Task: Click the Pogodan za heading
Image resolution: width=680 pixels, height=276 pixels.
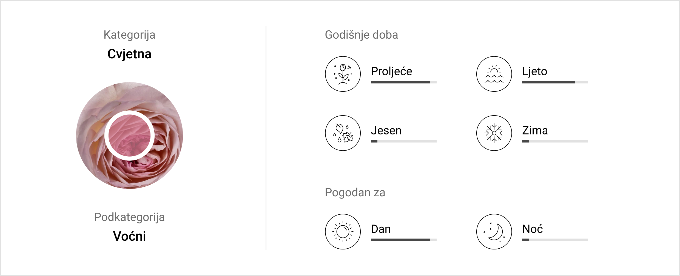Action: point(355,192)
